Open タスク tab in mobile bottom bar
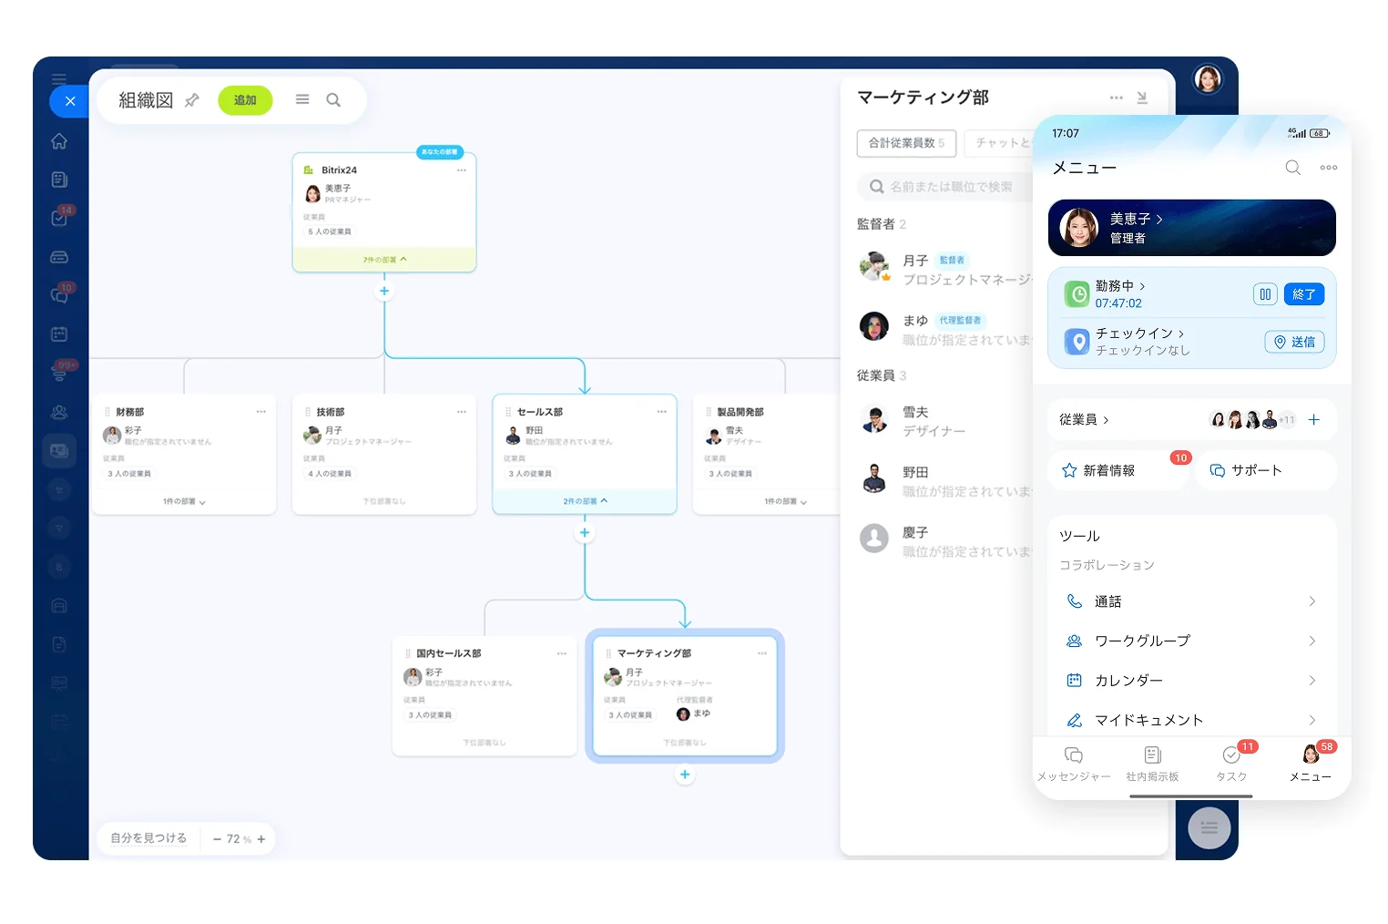 [1231, 764]
